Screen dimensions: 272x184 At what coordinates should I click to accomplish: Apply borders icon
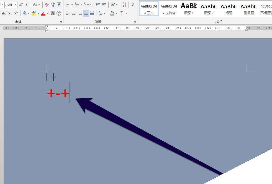pos(122,13)
